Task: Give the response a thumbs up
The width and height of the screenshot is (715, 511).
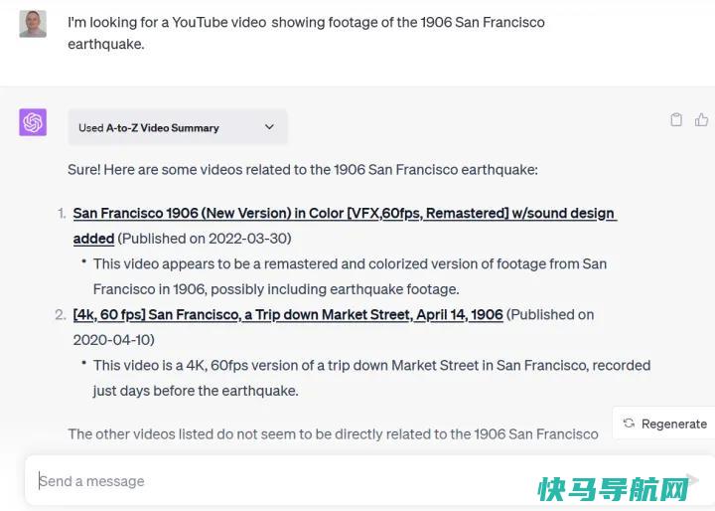Action: pos(701,119)
